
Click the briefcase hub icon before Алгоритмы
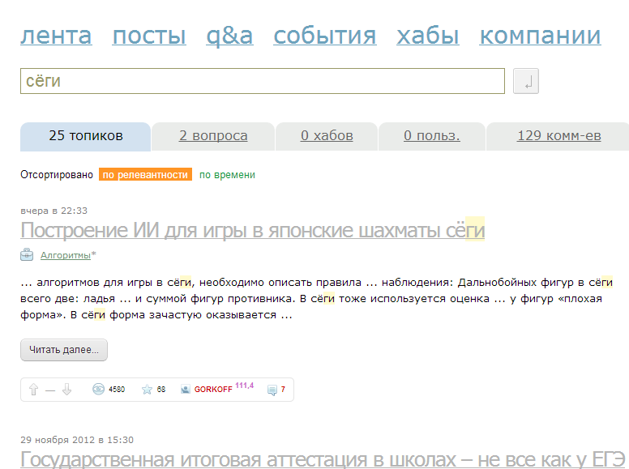tap(27, 254)
